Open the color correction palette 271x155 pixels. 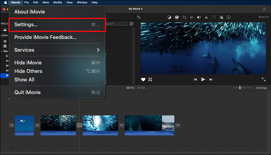point(177,17)
